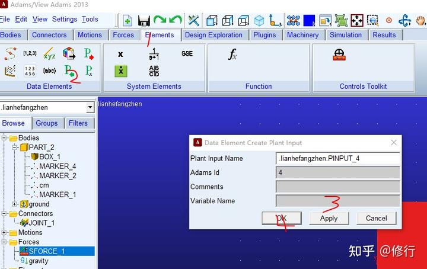Expand the Motions tree folder

click(4, 232)
